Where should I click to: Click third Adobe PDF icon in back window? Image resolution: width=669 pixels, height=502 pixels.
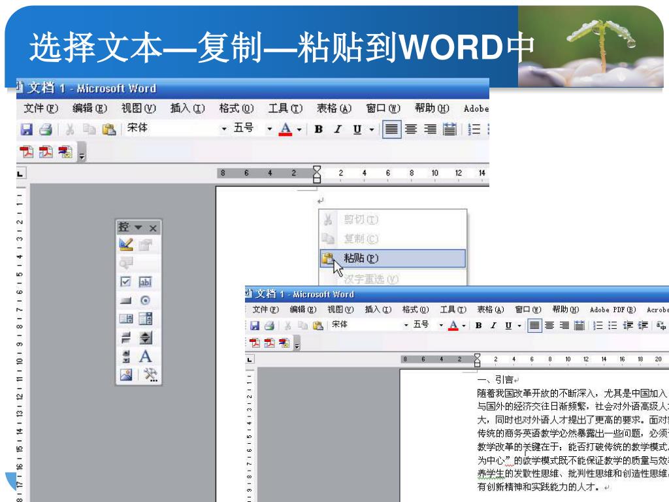click(x=65, y=152)
